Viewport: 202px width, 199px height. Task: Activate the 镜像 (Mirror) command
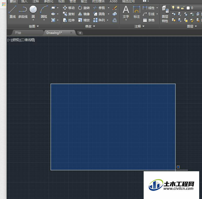pyautogui.click(x=84, y=14)
